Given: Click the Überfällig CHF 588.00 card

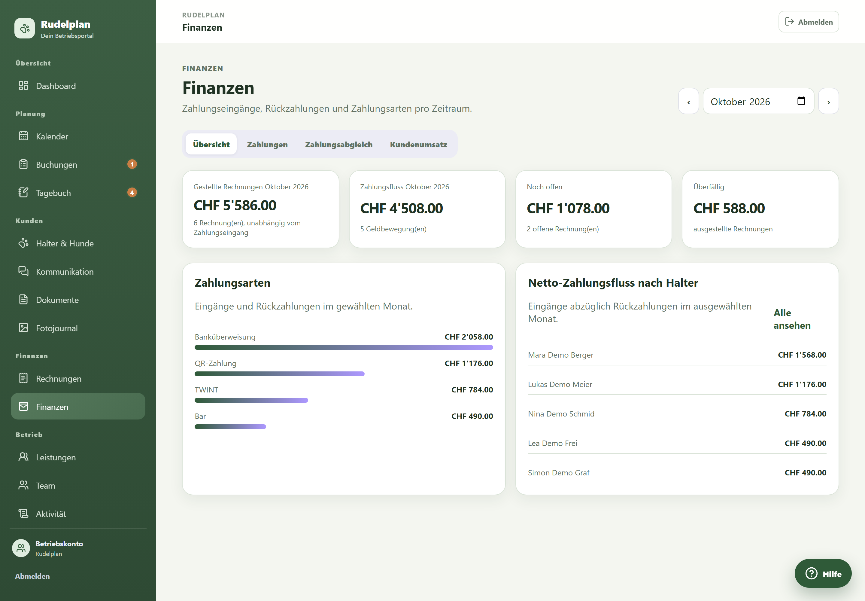Looking at the screenshot, I should coord(760,209).
